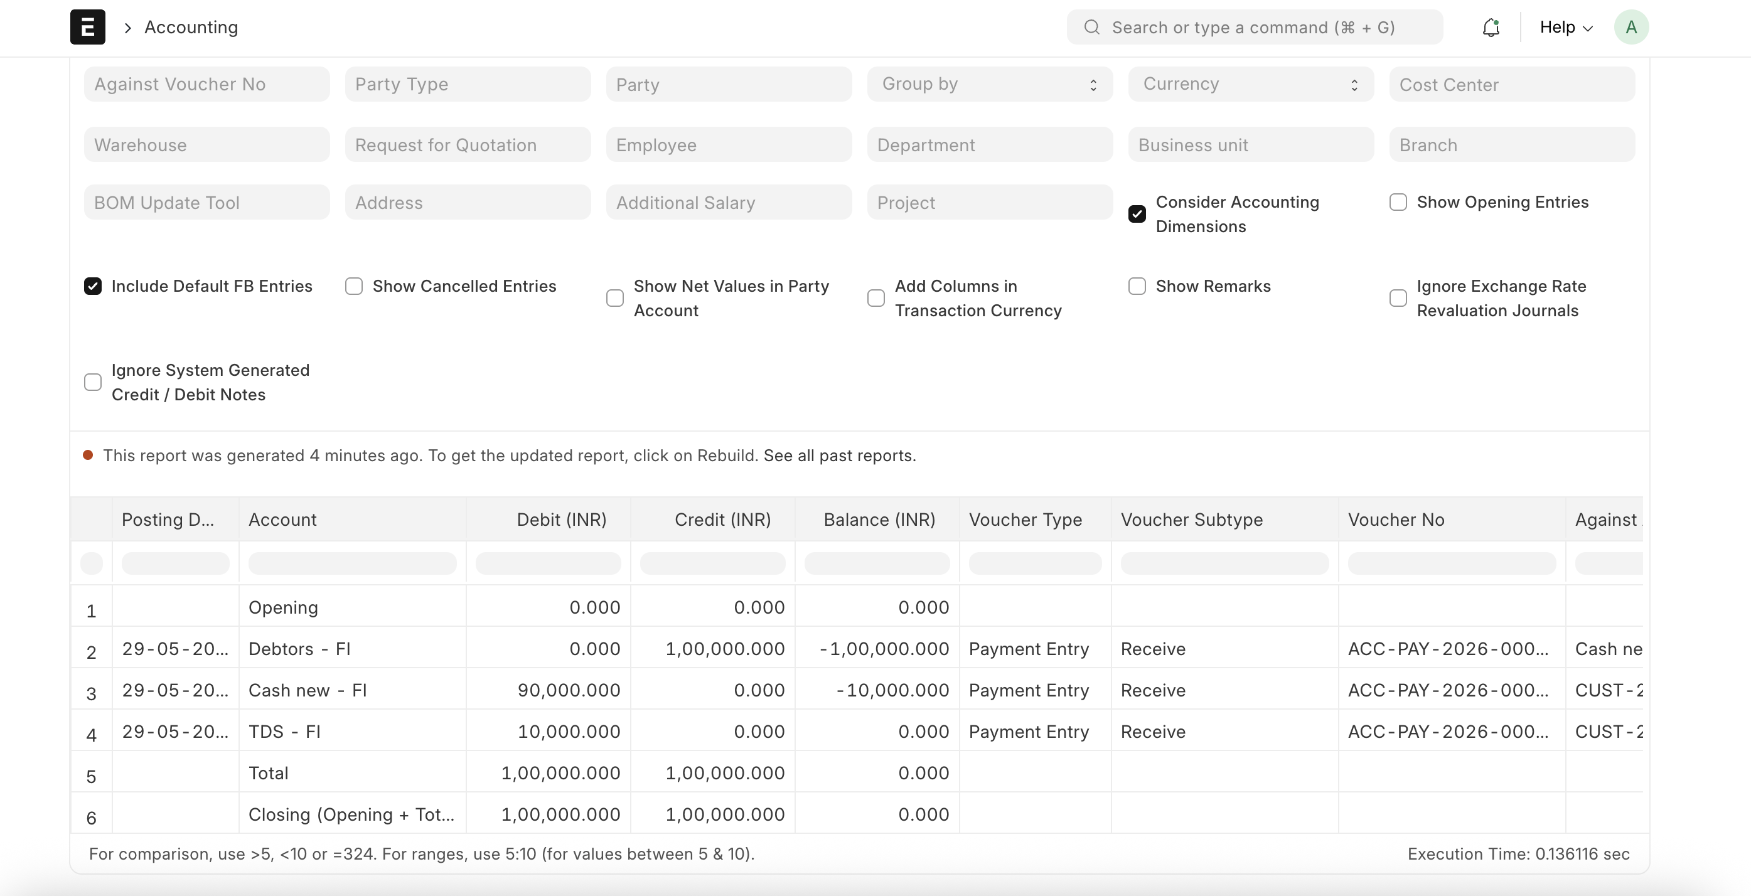The image size is (1751, 896).
Task: Click the Warehouse filter field
Action: [x=206, y=145]
